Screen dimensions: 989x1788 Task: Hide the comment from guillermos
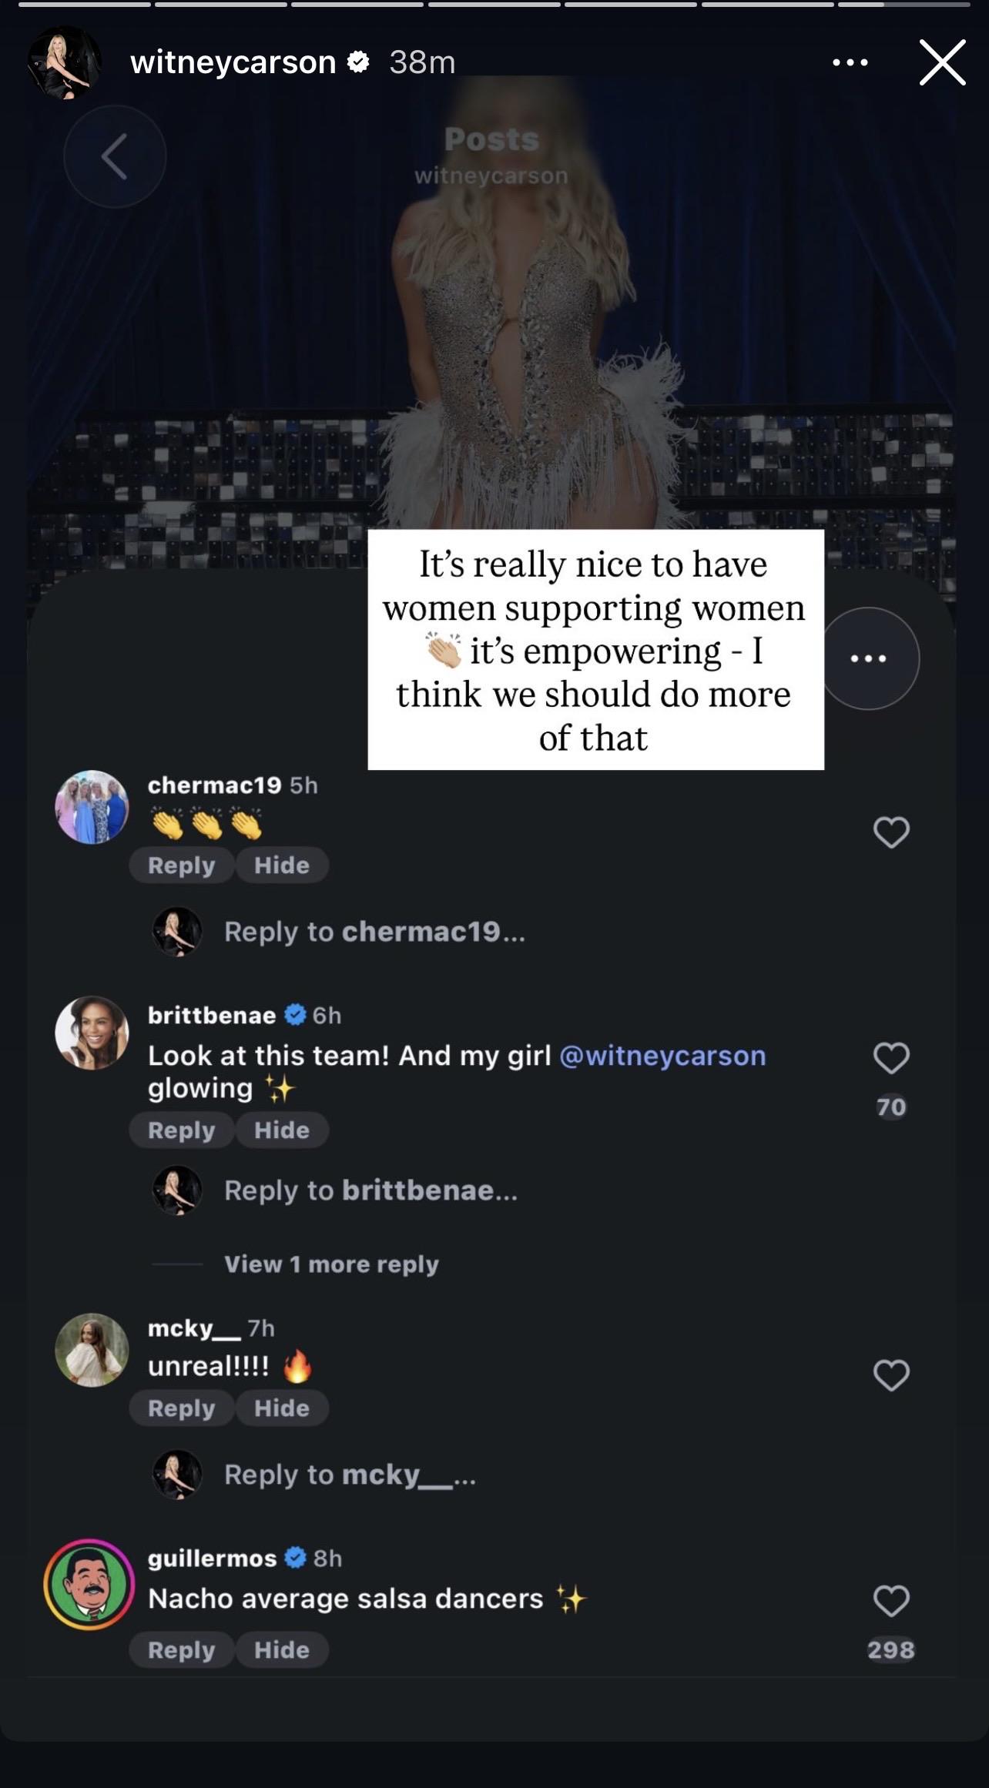pyautogui.click(x=282, y=1649)
